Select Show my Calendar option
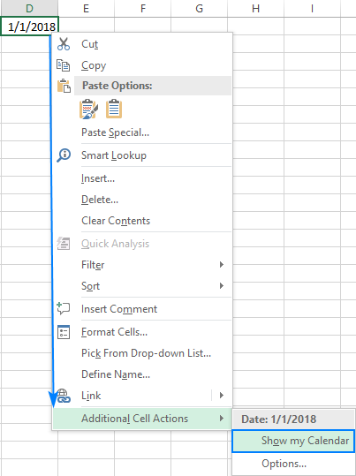Image resolution: width=356 pixels, height=476 pixels. point(293,441)
